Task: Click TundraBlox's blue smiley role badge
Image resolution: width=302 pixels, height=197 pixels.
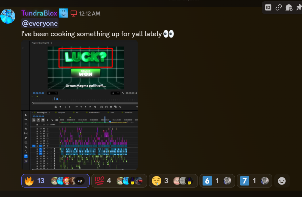Action: [x=64, y=13]
